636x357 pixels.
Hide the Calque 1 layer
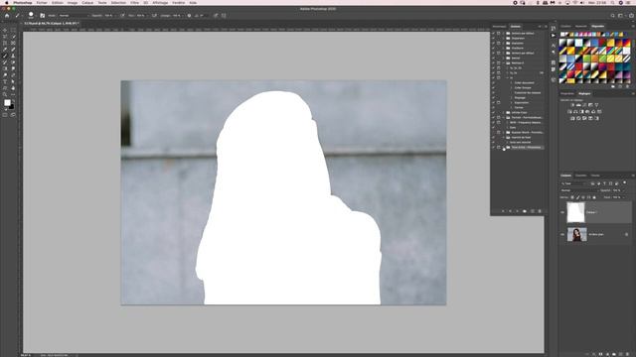point(562,212)
